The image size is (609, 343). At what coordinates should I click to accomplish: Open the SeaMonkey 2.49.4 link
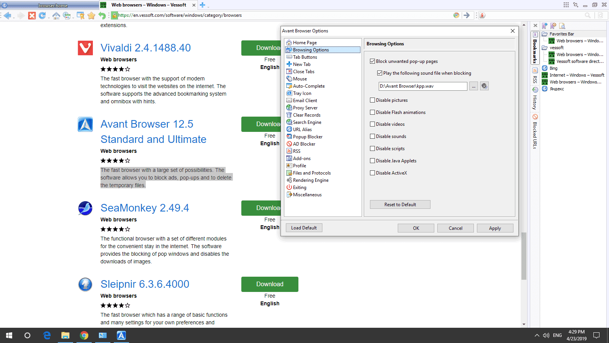[145, 208]
